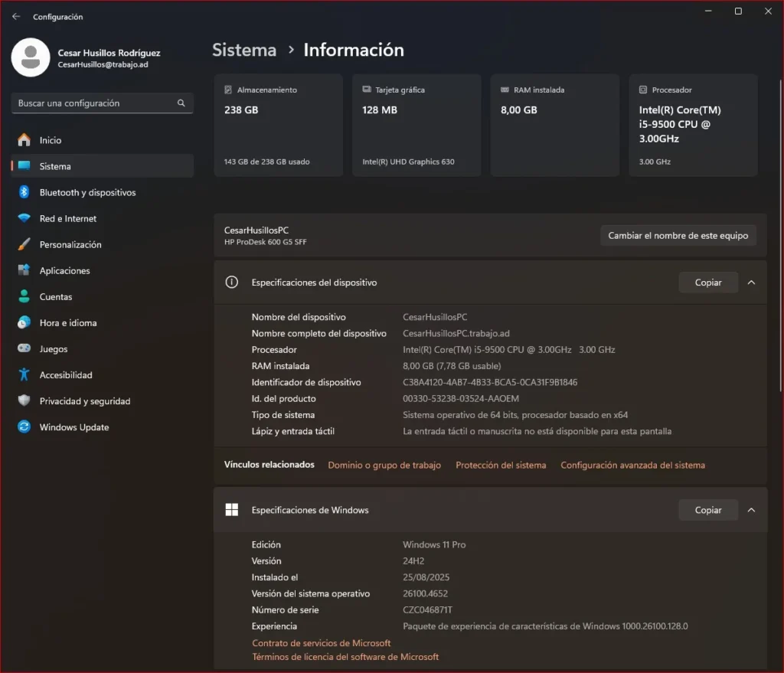784x673 pixels.
Task: Click the Procesador chip icon
Action: pyautogui.click(x=643, y=90)
